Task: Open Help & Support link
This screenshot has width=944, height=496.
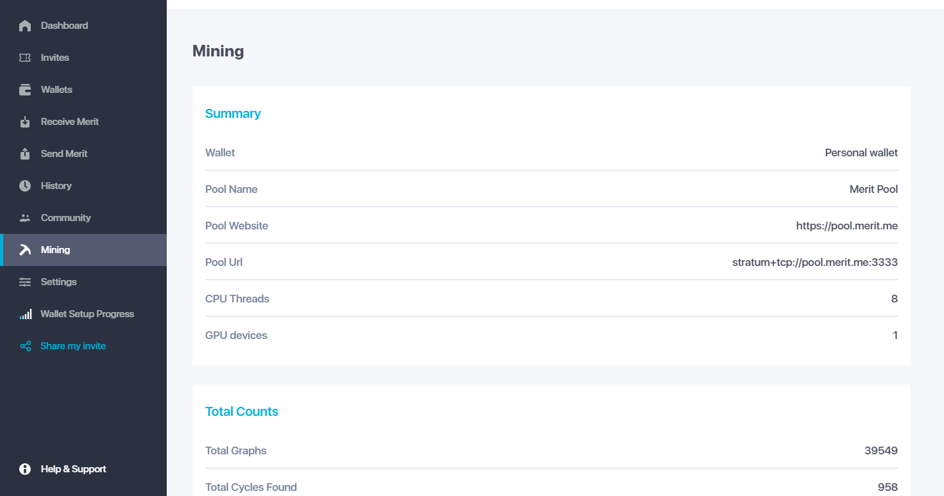Action: pos(73,469)
